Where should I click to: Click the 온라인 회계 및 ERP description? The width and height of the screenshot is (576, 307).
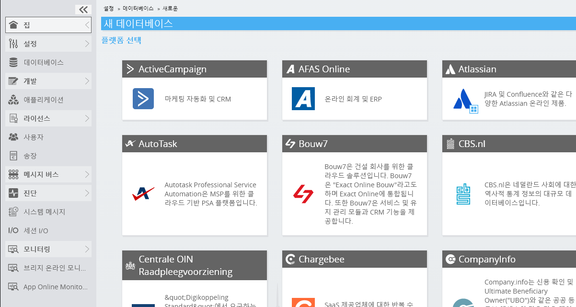click(x=353, y=99)
